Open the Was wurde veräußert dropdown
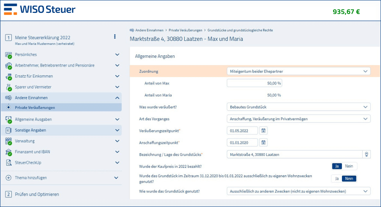The image size is (381, 207). [299, 107]
